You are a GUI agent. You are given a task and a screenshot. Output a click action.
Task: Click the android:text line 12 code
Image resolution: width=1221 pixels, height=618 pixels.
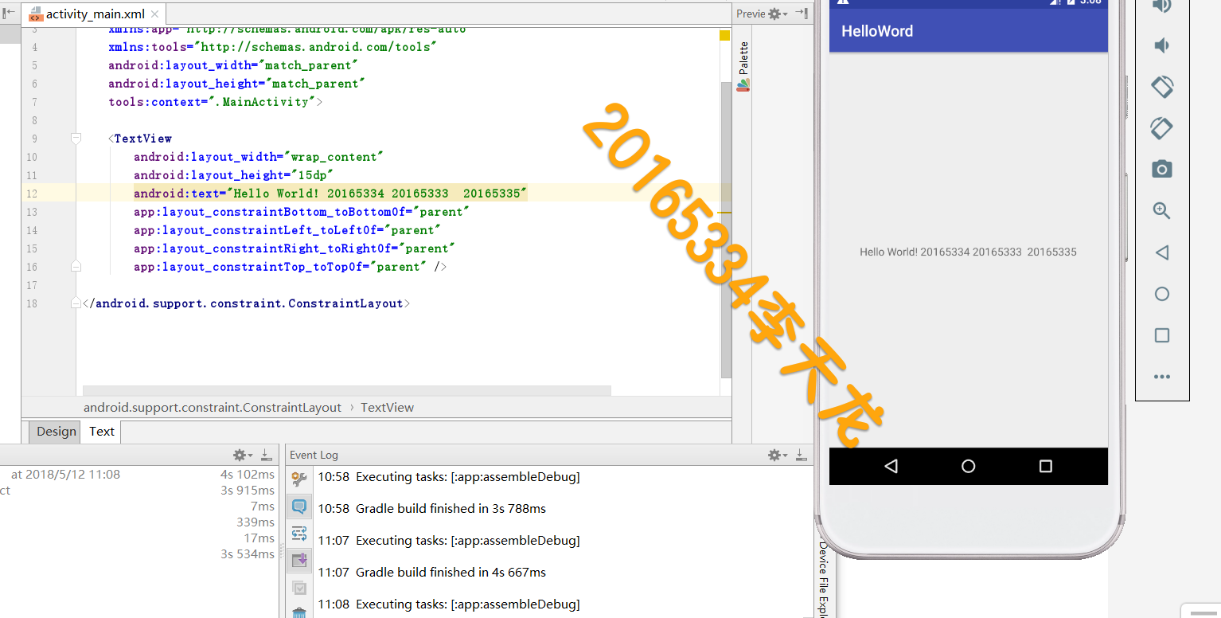pyautogui.click(x=330, y=194)
